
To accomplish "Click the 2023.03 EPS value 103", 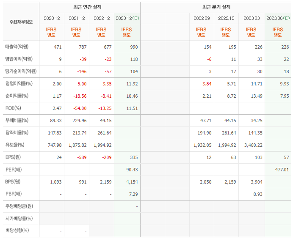I will (x=259, y=158).
